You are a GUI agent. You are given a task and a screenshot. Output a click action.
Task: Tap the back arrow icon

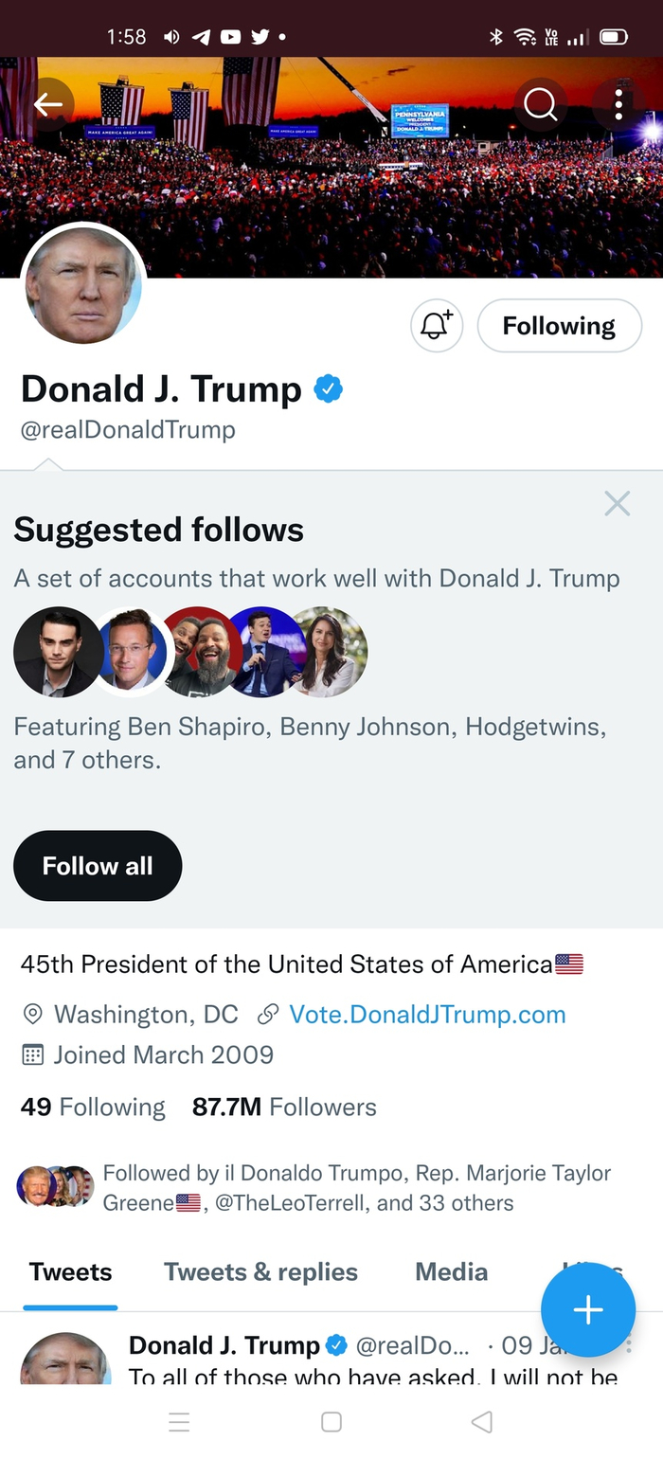pos(48,105)
